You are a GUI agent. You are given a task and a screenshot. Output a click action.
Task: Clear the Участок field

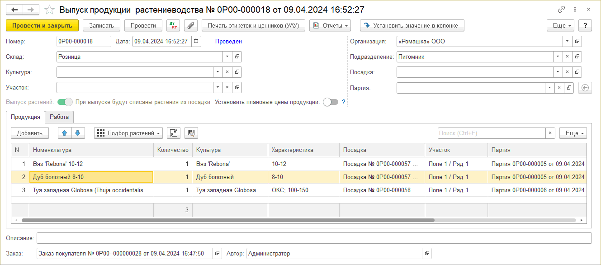pyautogui.click(x=227, y=87)
